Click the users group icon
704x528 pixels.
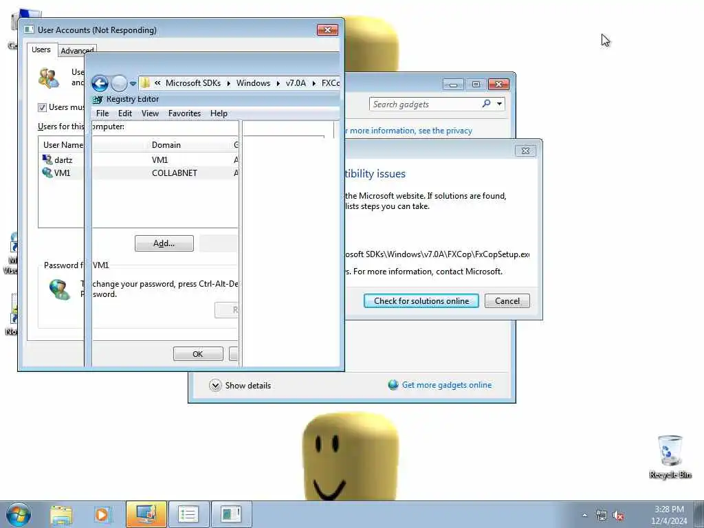point(49,78)
